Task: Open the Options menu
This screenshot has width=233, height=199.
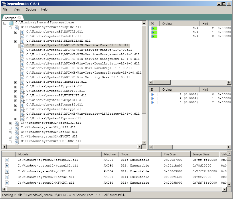Action: pos(31,9)
